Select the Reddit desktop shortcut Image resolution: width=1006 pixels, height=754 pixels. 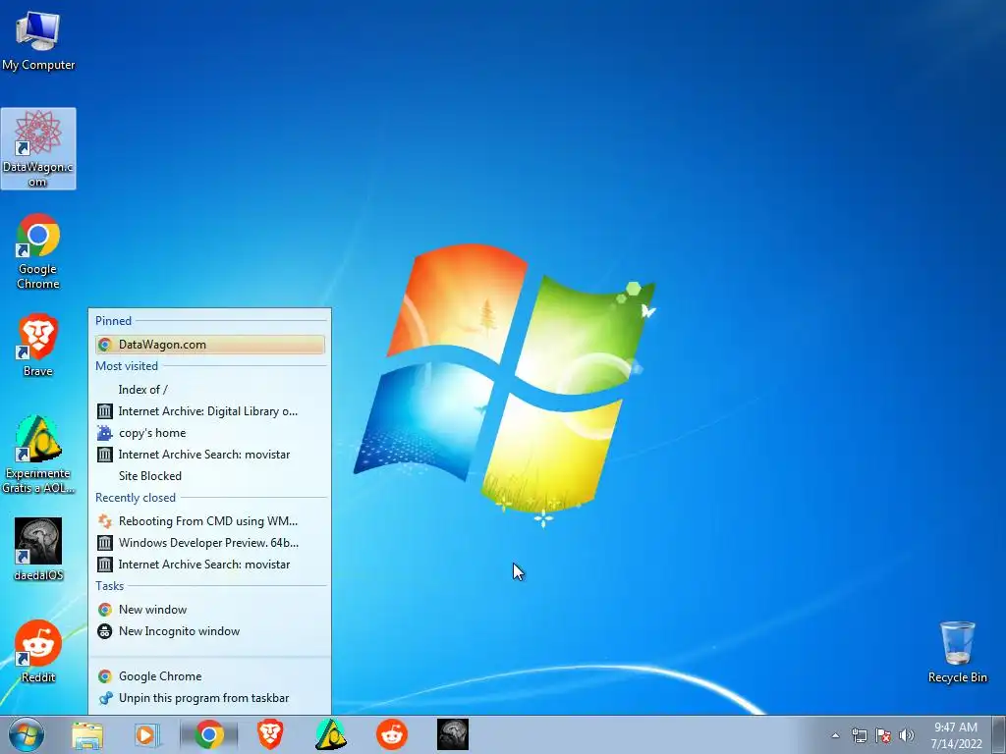coord(38,652)
